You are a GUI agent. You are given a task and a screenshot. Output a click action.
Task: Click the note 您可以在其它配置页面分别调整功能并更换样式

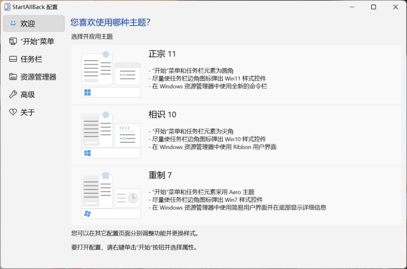[135, 234]
